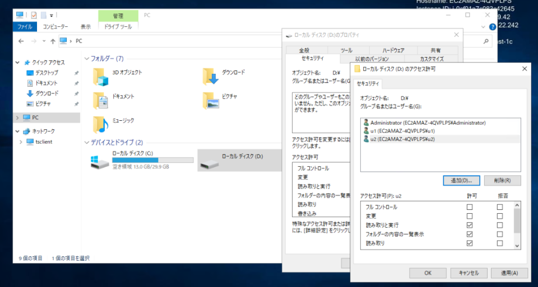This screenshot has height=287, width=538.
Task: Go up one level with the up arrow
Action: (53, 41)
